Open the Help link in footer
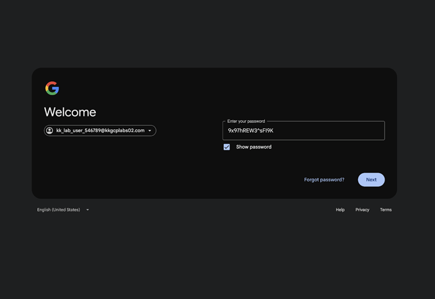 340,210
